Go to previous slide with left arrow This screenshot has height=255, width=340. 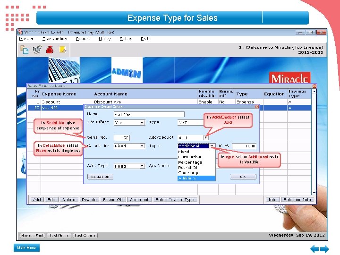tap(314, 249)
